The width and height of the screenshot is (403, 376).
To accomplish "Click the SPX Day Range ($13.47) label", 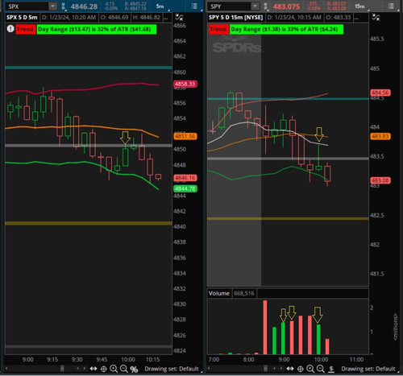I will click(x=96, y=29).
